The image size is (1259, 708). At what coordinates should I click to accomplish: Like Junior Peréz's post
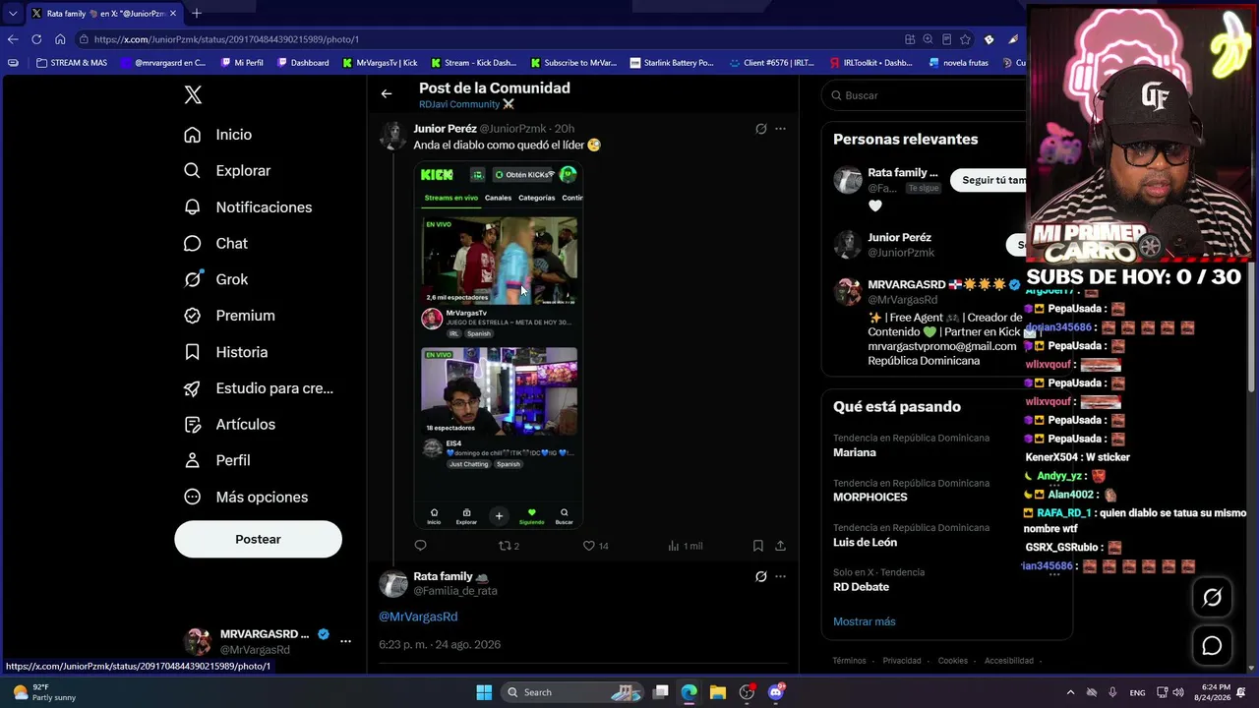[x=596, y=546]
